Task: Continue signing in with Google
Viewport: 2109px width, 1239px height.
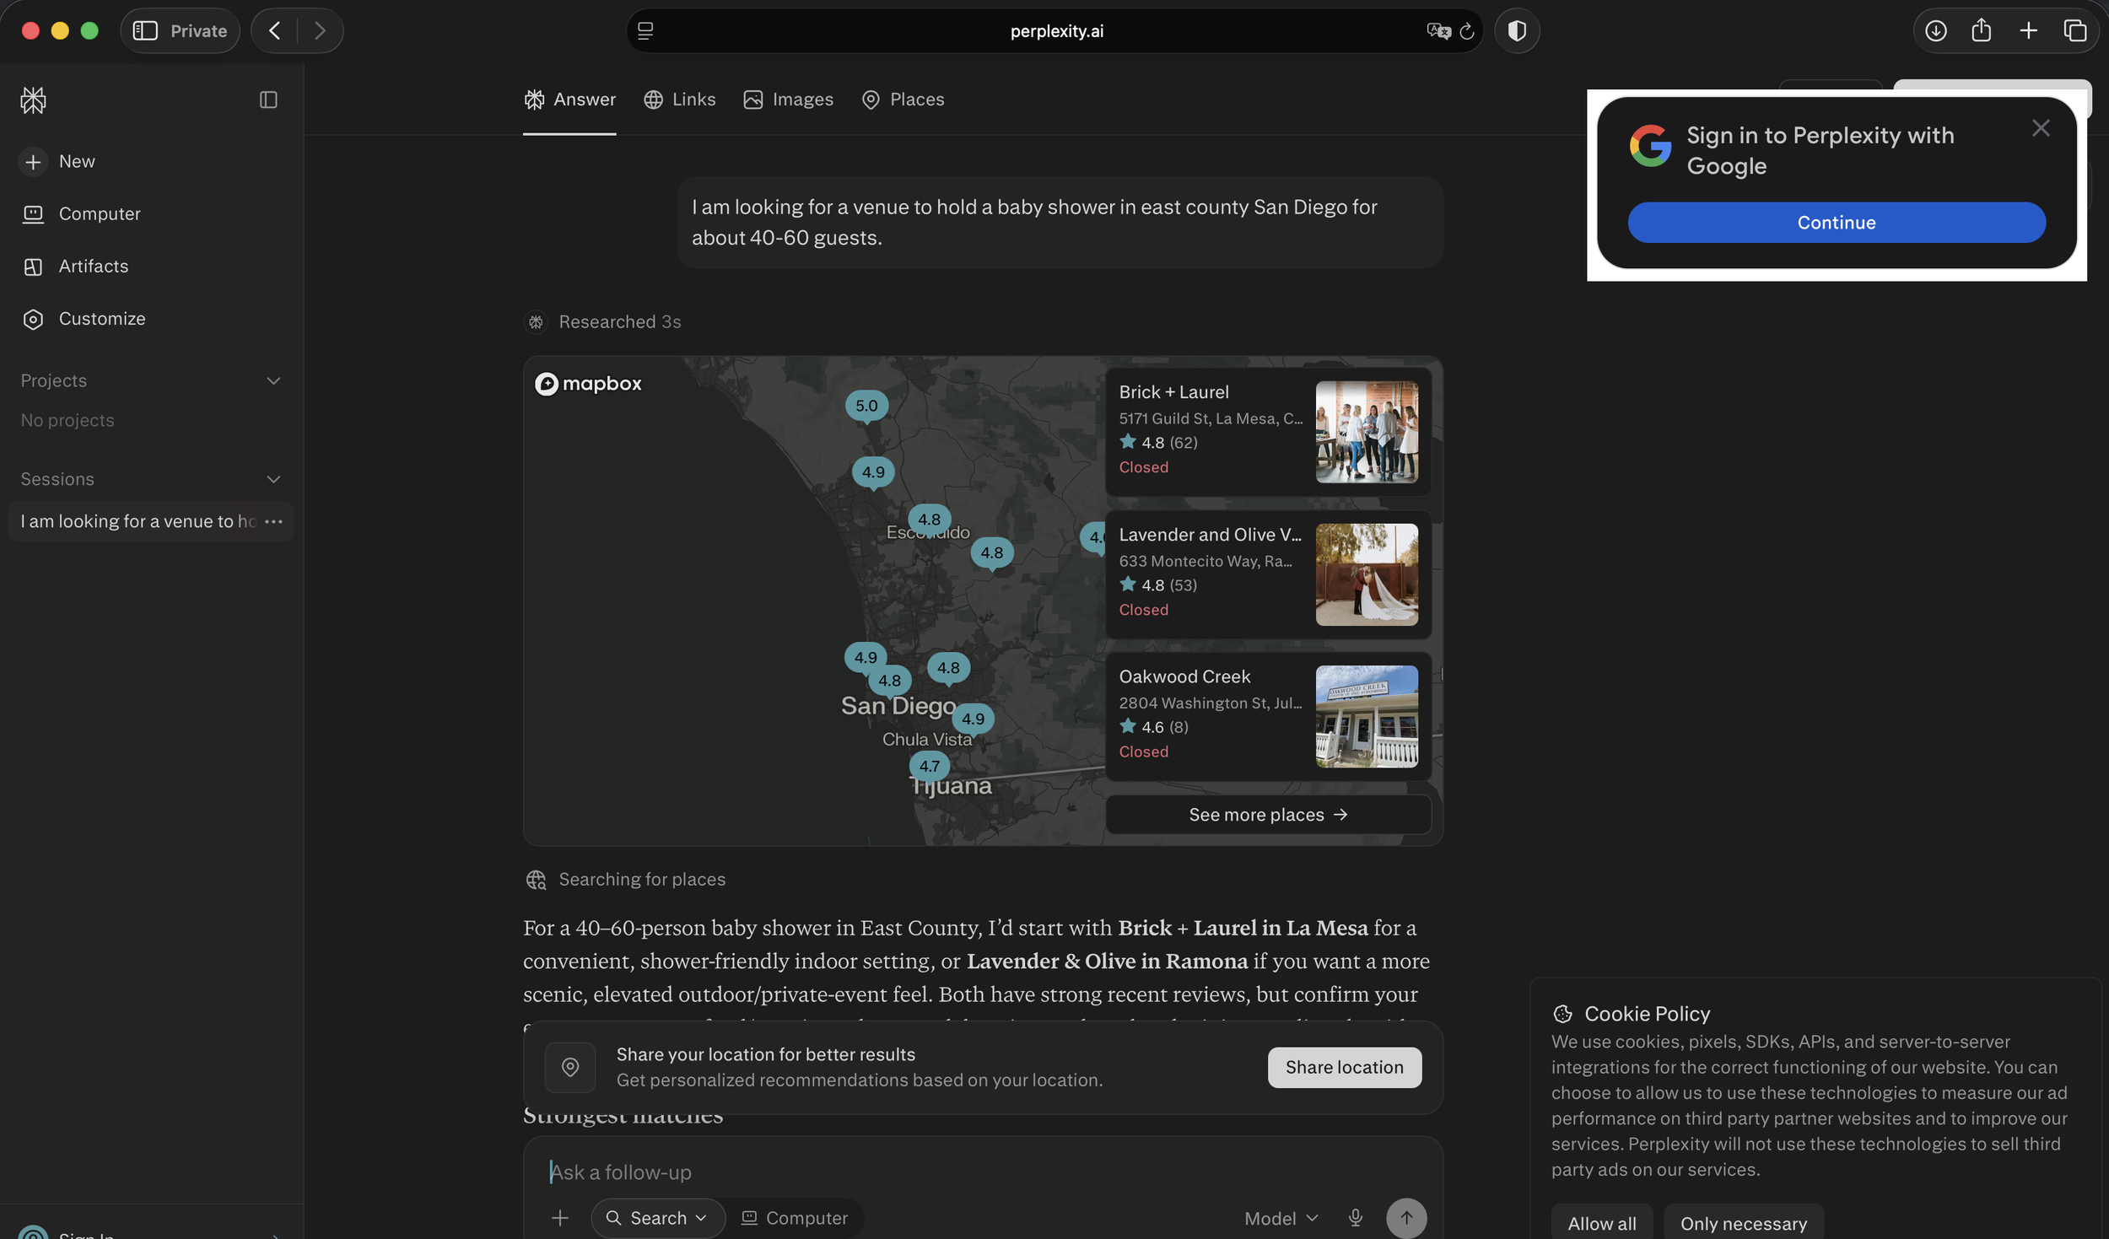Action: click(1836, 222)
